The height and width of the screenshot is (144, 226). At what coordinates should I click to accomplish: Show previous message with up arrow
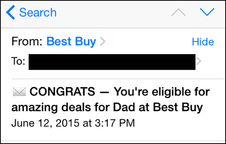coord(178,12)
